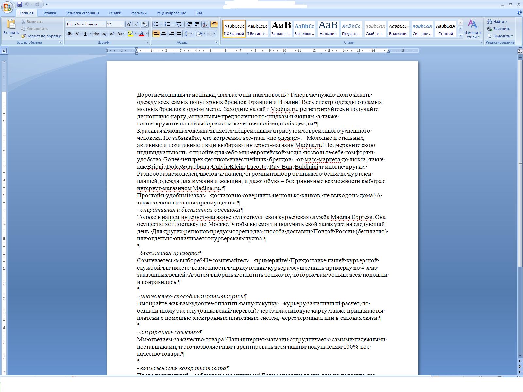Click next page browse button
523x392 pixels.
(x=520, y=372)
